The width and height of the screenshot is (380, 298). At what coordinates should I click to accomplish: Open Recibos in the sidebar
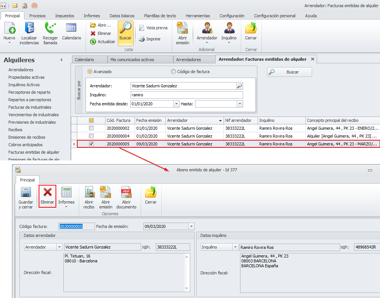pyautogui.click(x=15, y=130)
